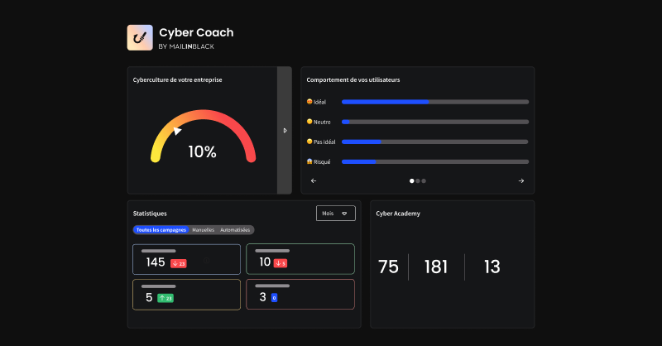Click the Cyber Coach title text
The width and height of the screenshot is (662, 346).
click(x=196, y=32)
